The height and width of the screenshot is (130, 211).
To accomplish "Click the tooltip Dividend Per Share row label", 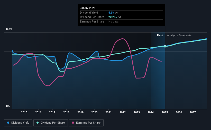I will coord(92,17).
